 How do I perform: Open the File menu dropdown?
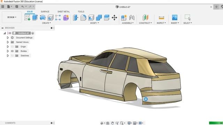click(x=9, y=7)
